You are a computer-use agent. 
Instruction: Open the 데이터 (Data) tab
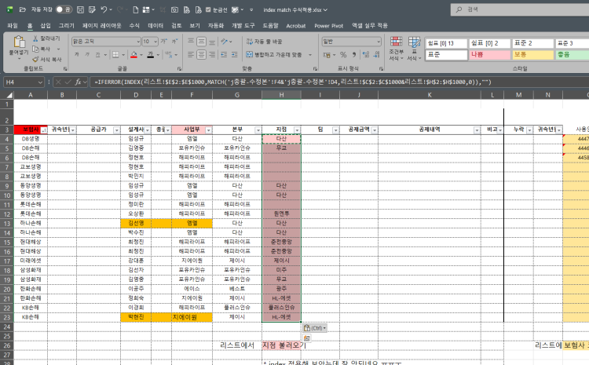pyautogui.click(x=155, y=26)
